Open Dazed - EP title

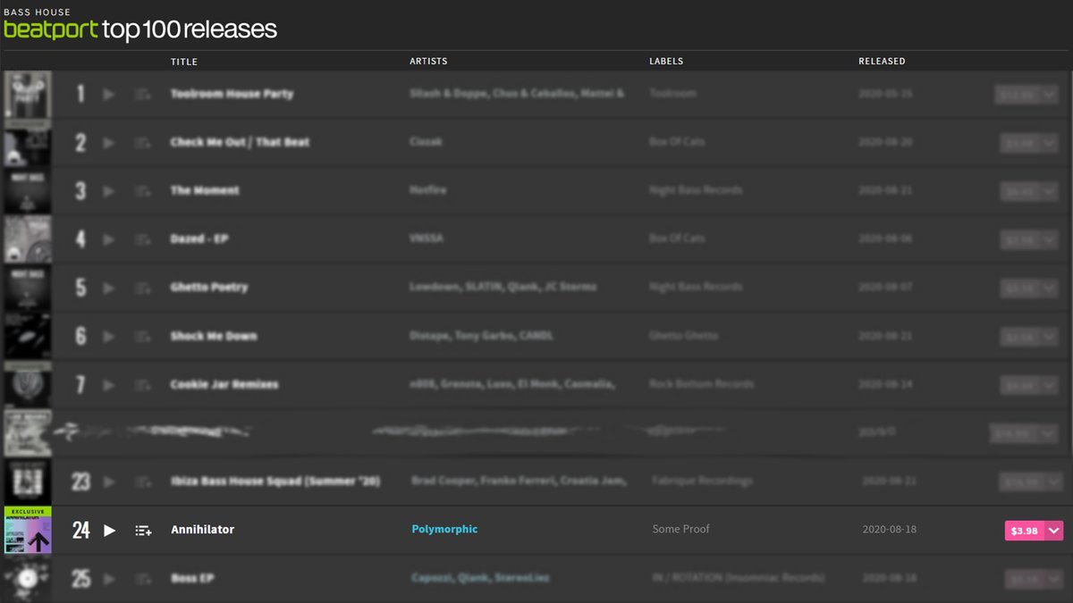[x=200, y=239]
